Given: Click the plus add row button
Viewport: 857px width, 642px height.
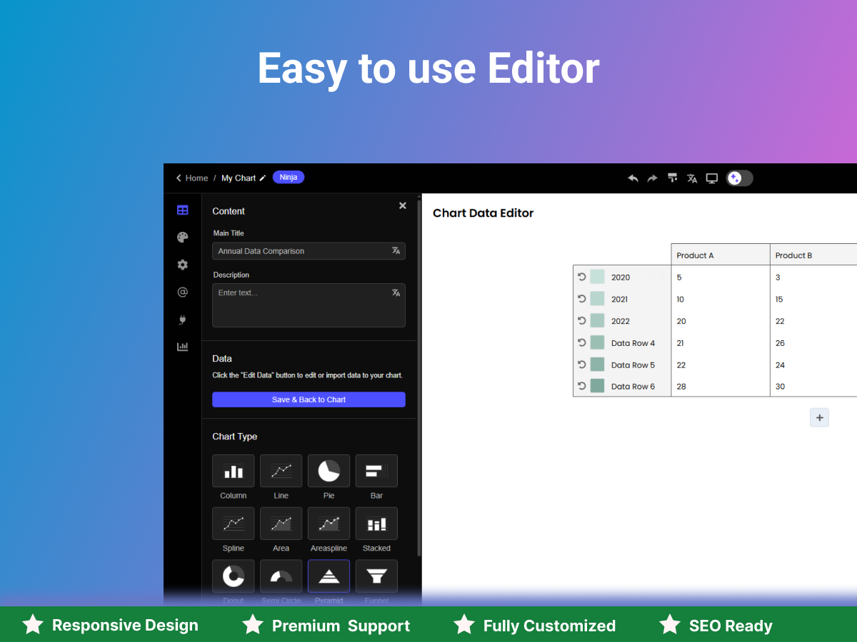Looking at the screenshot, I should coord(819,417).
